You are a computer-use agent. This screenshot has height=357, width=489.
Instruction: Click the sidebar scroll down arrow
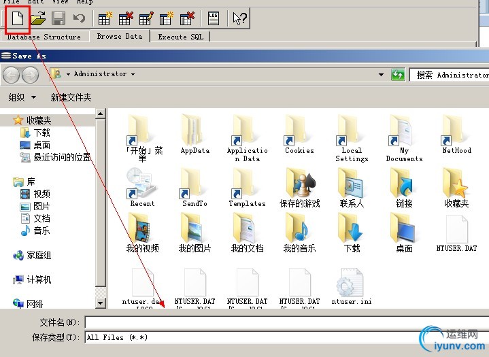pyautogui.click(x=100, y=303)
